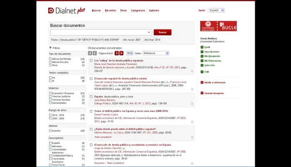This screenshot has width=291, height=167.
Task: Open the Orden Relevancia dropdown
Action: 155,53
